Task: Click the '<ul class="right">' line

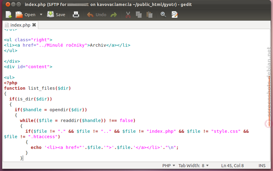Action: pyautogui.click(x=28, y=40)
